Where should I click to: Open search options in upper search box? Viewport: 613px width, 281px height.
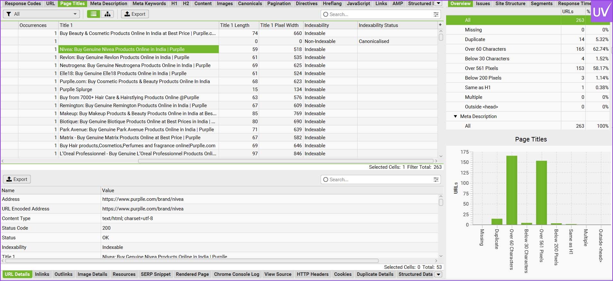point(436,14)
